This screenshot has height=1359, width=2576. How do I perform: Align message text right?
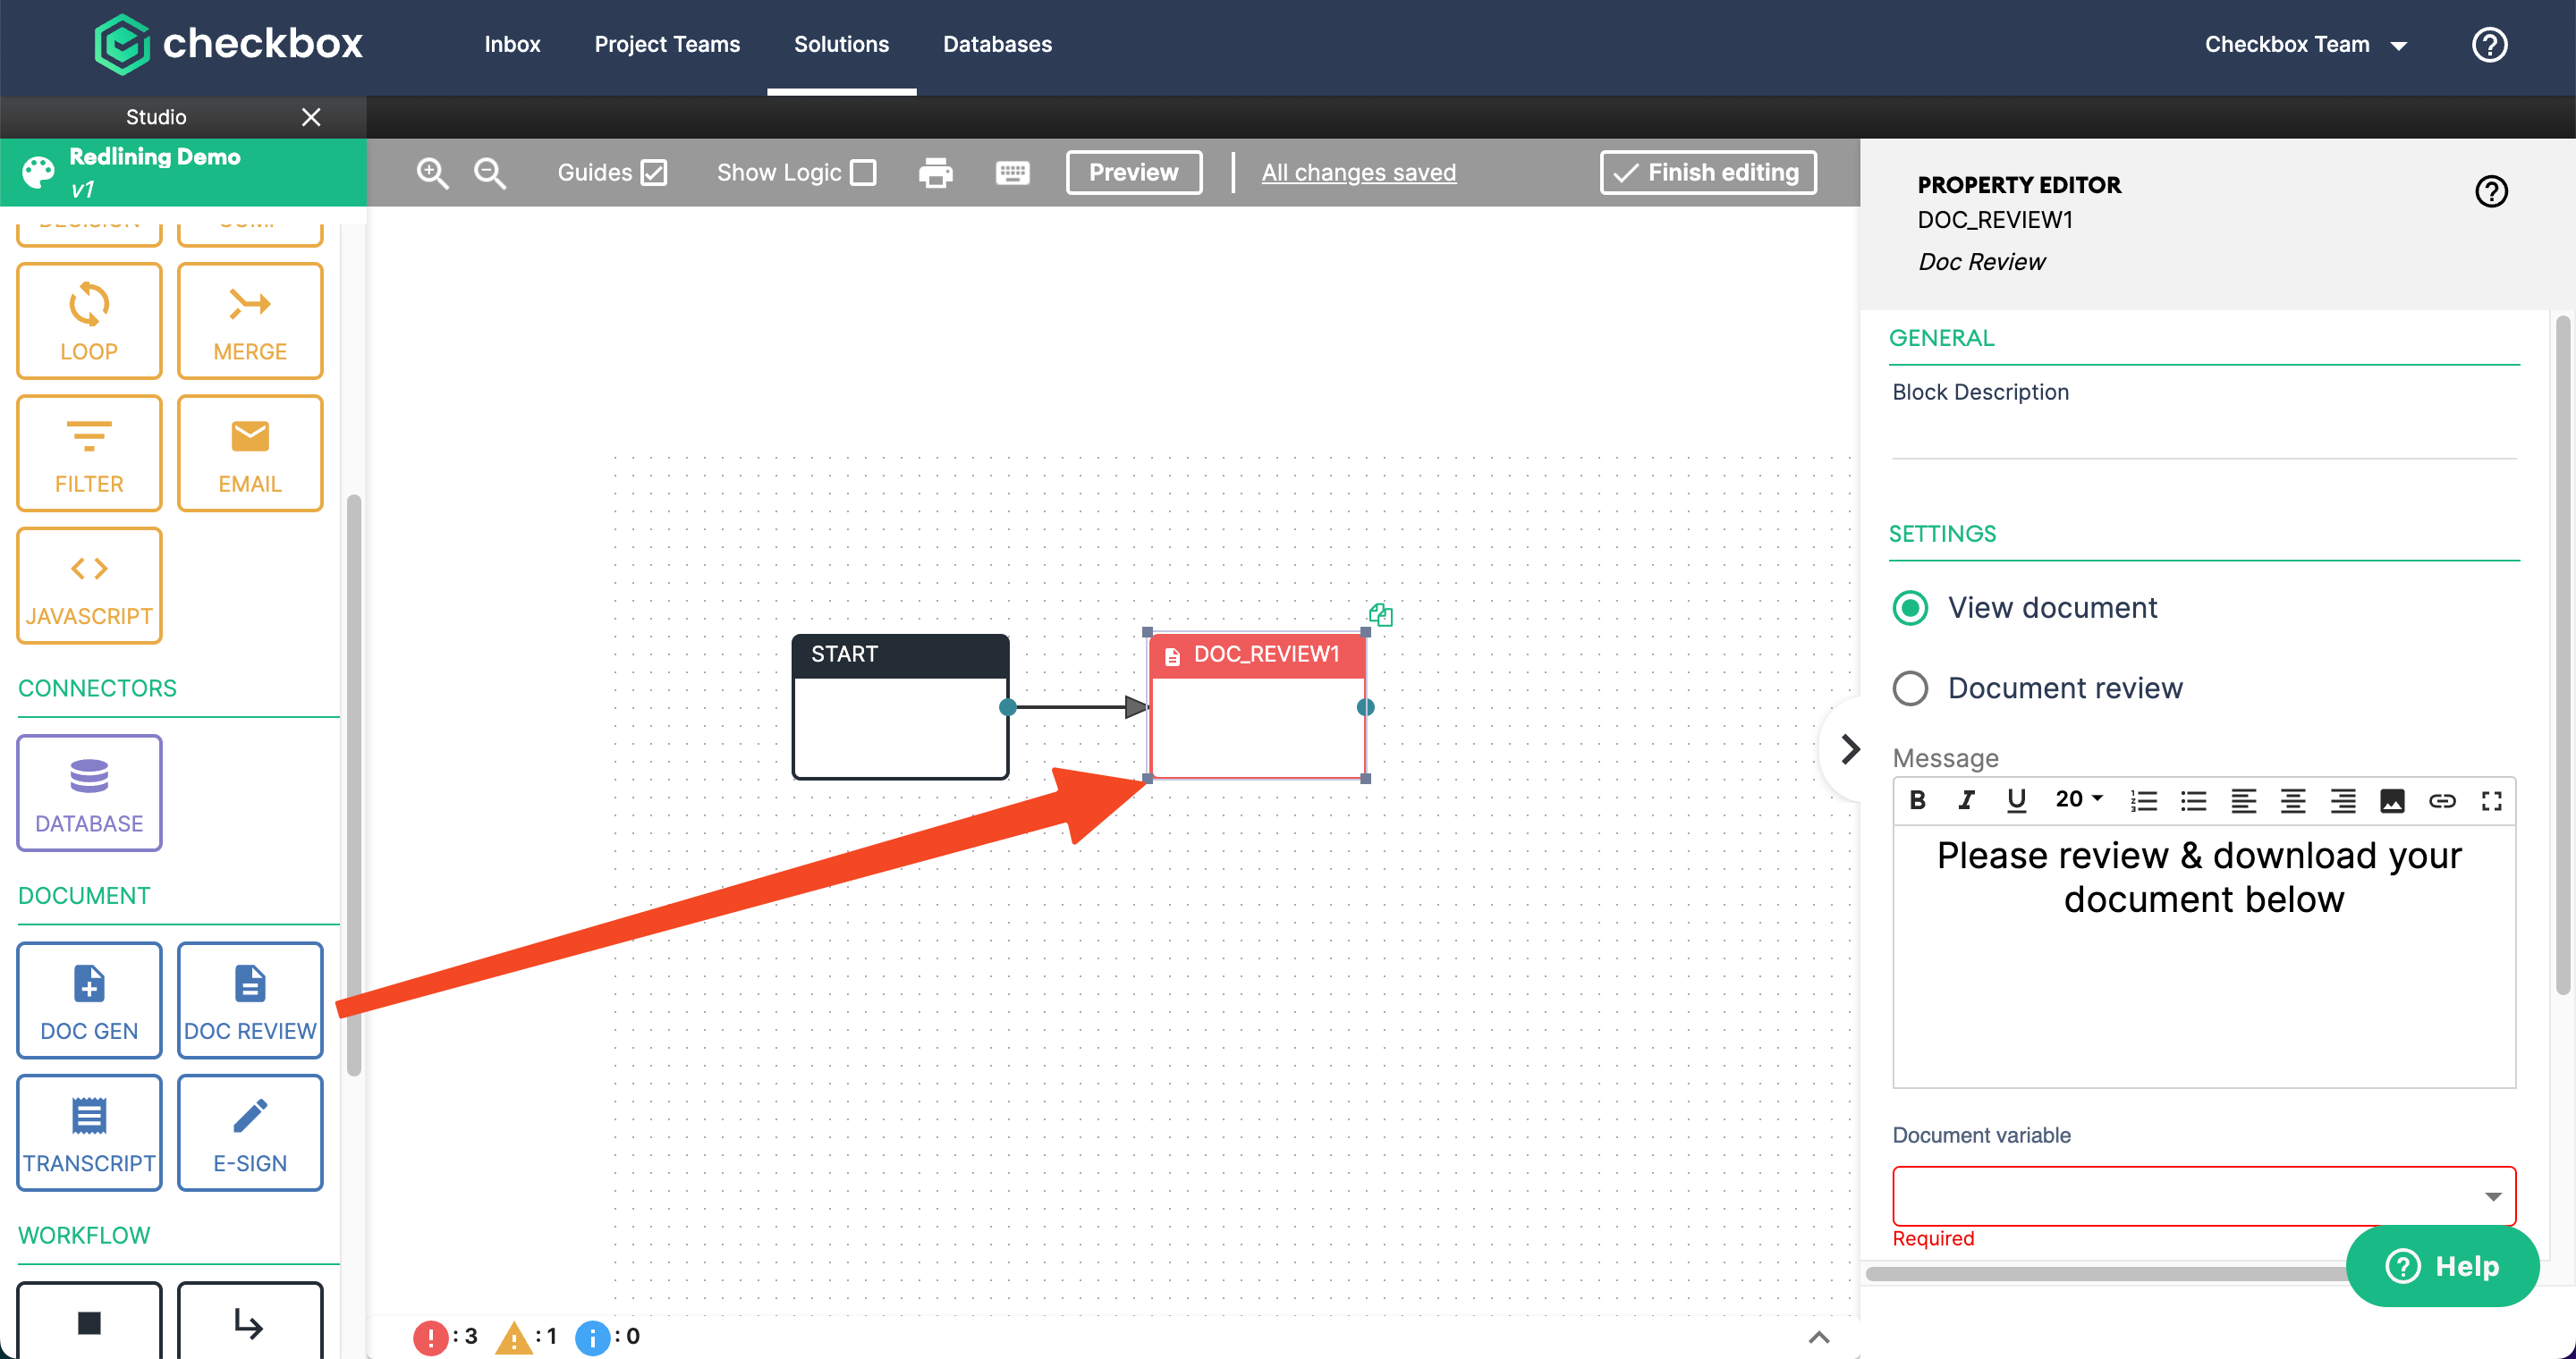pyautogui.click(x=2342, y=800)
